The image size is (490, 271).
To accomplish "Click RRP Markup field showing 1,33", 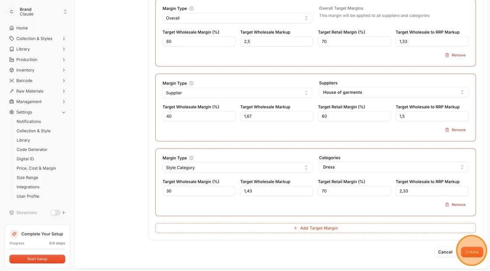I will pyautogui.click(x=432, y=41).
